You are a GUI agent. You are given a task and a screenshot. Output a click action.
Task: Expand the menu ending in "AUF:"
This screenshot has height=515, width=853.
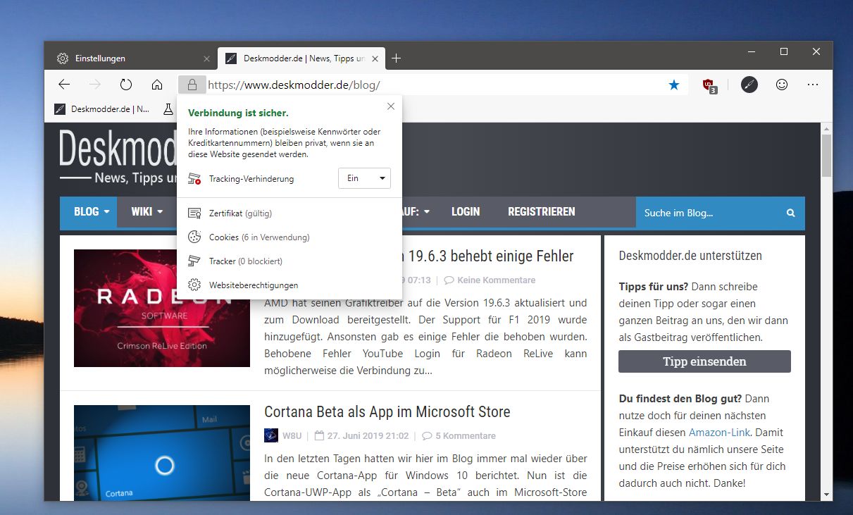click(416, 211)
